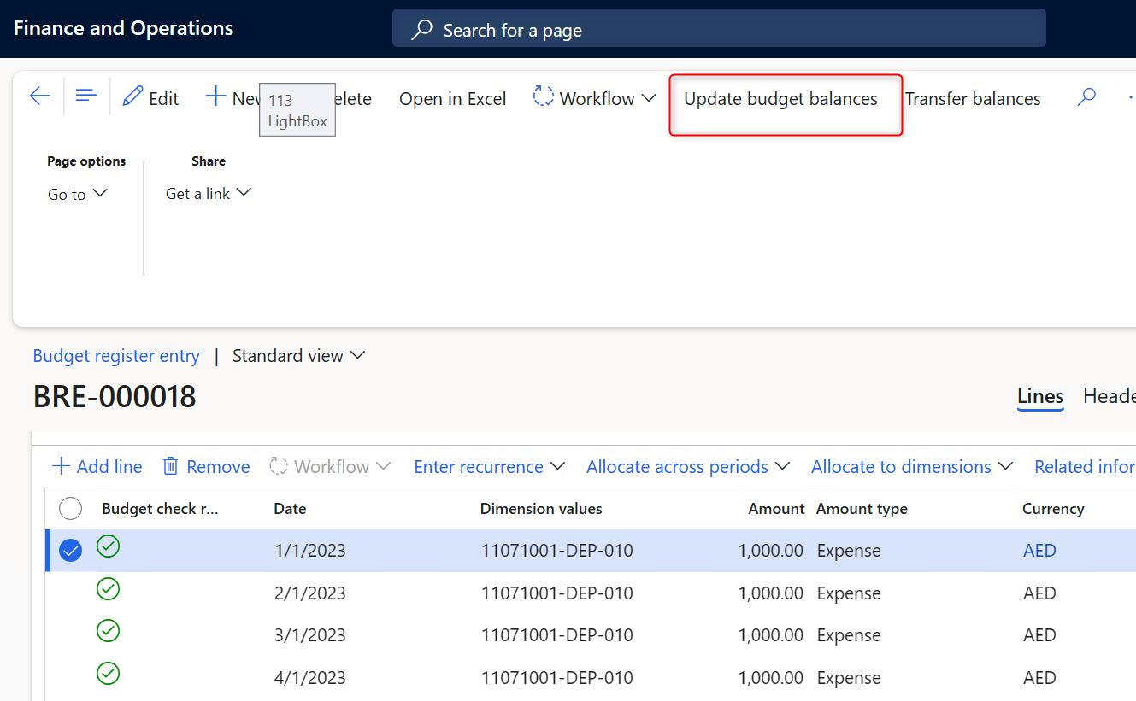Switch to the Header tab
This screenshot has height=701, width=1136.
pyautogui.click(x=1109, y=396)
